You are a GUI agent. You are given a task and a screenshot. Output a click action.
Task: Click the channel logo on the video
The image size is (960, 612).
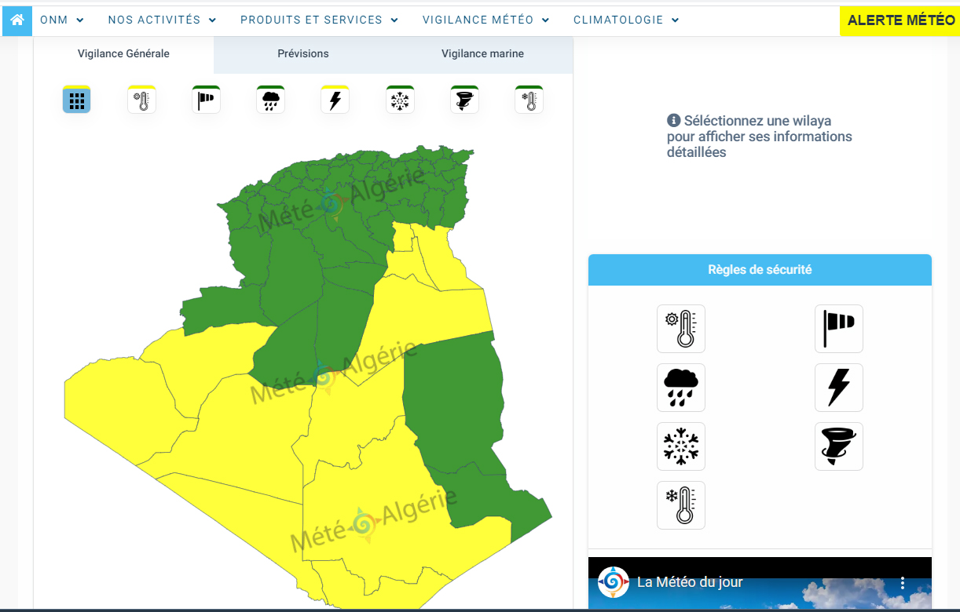(x=614, y=582)
